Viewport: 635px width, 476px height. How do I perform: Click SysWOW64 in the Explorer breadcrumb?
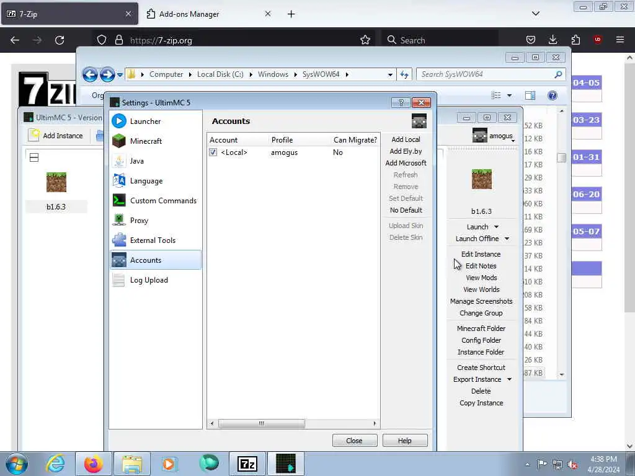click(321, 74)
